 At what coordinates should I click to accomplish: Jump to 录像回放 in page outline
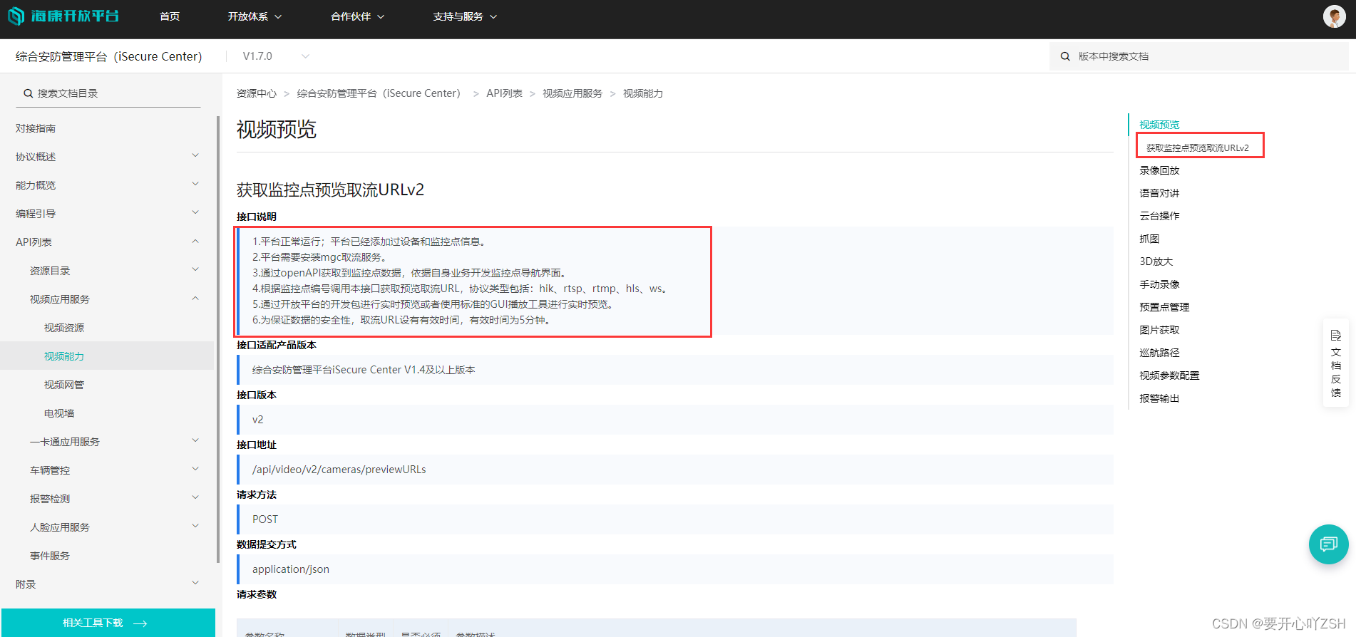coord(1159,170)
